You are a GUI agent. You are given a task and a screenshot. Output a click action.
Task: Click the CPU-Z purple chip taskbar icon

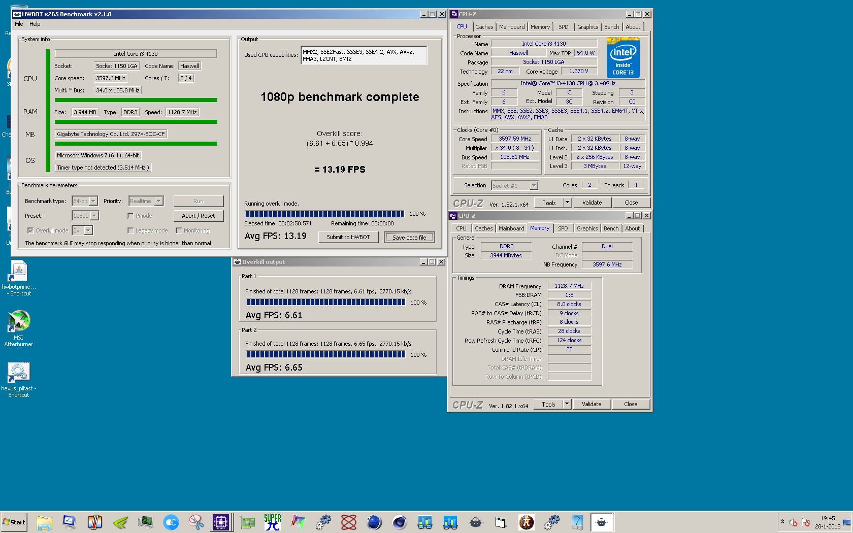(221, 522)
